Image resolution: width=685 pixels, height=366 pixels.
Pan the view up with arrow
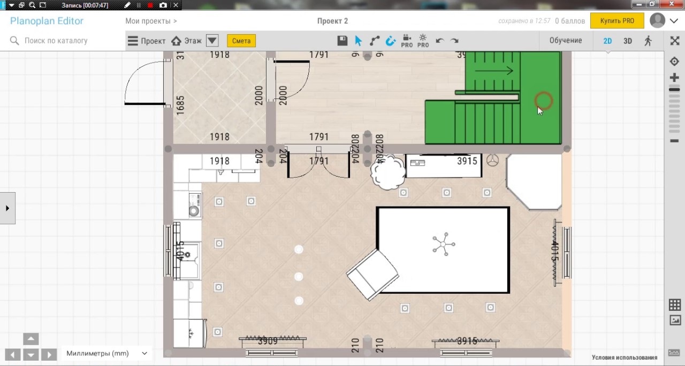(31, 339)
